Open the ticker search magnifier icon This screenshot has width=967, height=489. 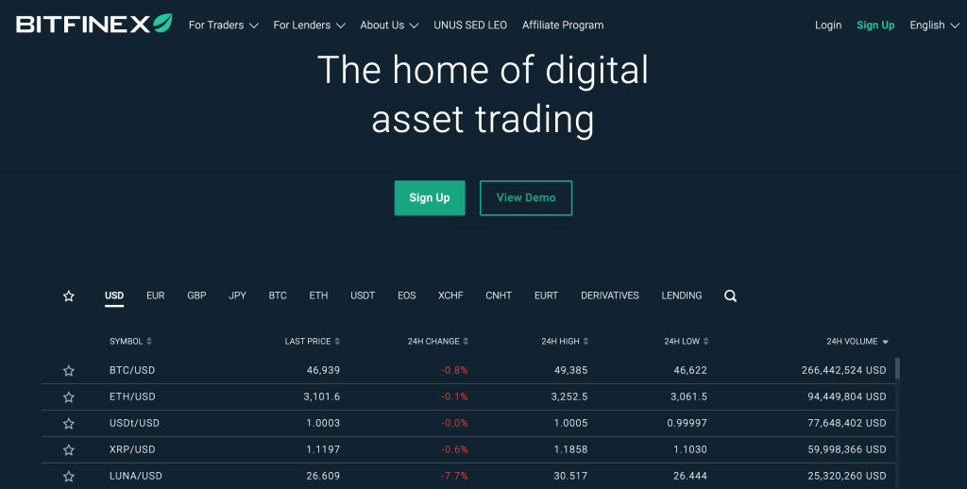pos(730,296)
